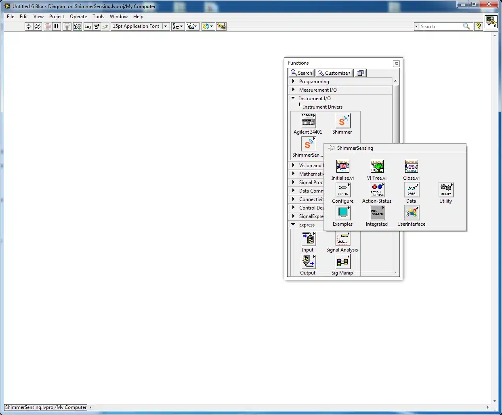The image size is (502, 415).
Task: Collapse the Express category
Action: pos(294,224)
